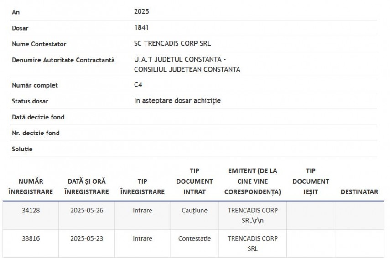Viewport: 390px width, 258px height.
Task: Click the EMITENT column header
Action: click(252, 181)
